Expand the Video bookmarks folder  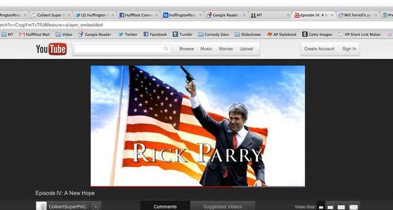[x=64, y=34]
